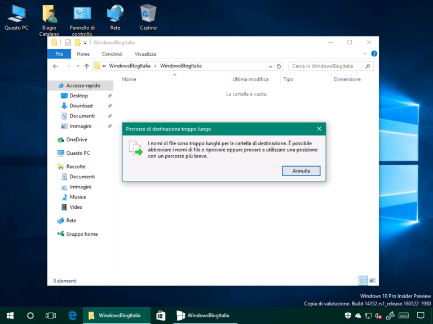Select the second WindowsBlogItalia taskbar button
The image size is (433, 324).
pyautogui.click(x=205, y=316)
